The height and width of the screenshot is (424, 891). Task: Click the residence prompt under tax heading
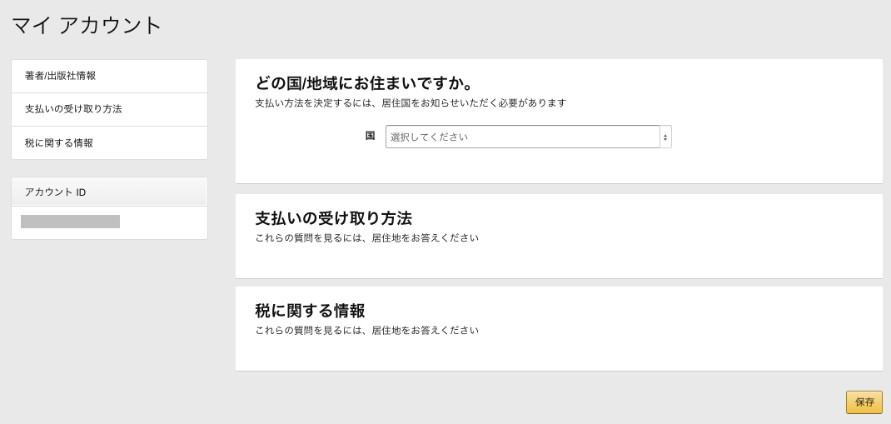coord(367,330)
